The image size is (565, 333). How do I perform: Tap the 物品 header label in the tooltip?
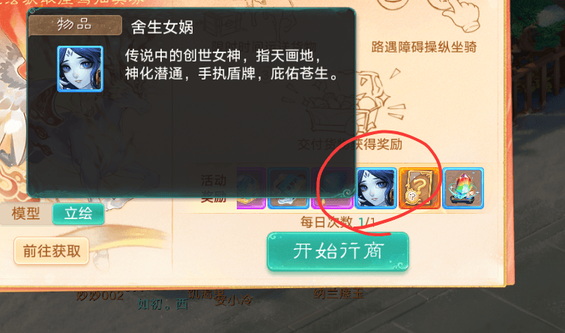(75, 25)
